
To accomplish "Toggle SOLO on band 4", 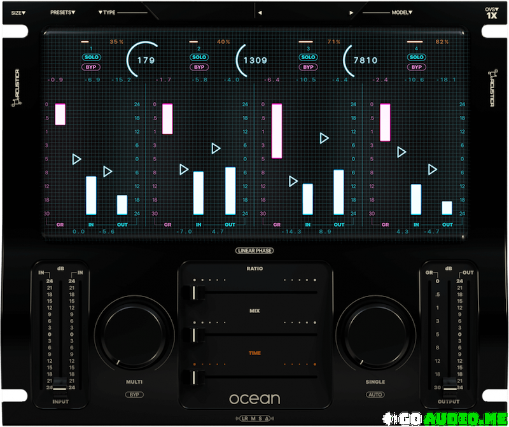I will click(x=417, y=57).
